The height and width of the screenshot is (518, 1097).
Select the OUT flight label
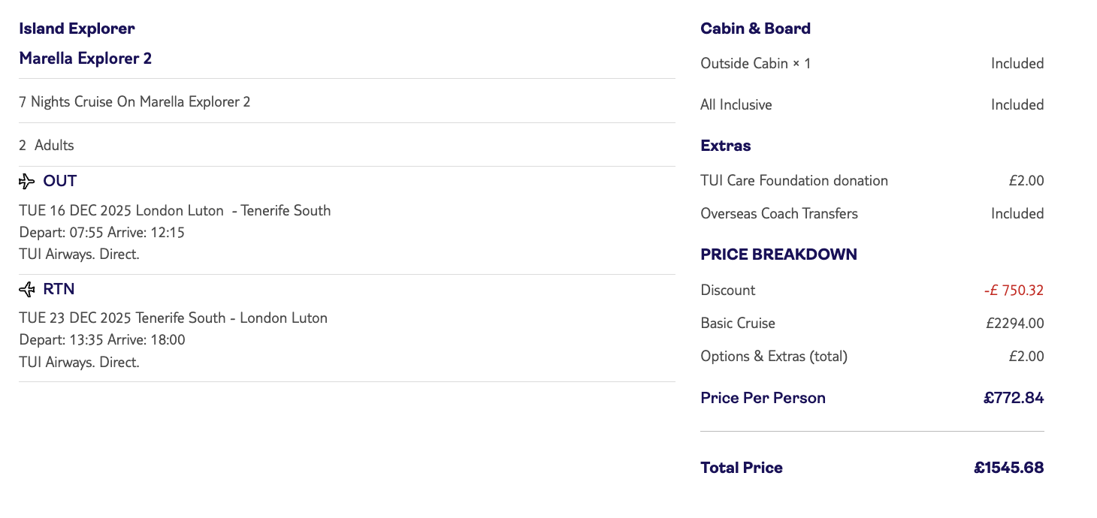(60, 182)
